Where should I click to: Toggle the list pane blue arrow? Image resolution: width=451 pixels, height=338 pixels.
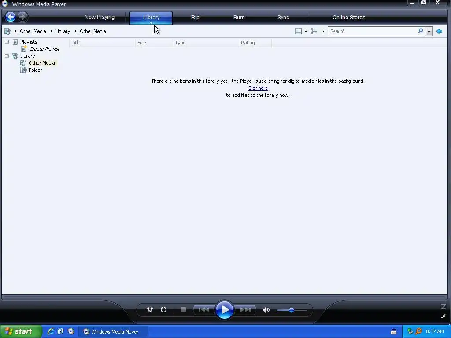tap(439, 31)
